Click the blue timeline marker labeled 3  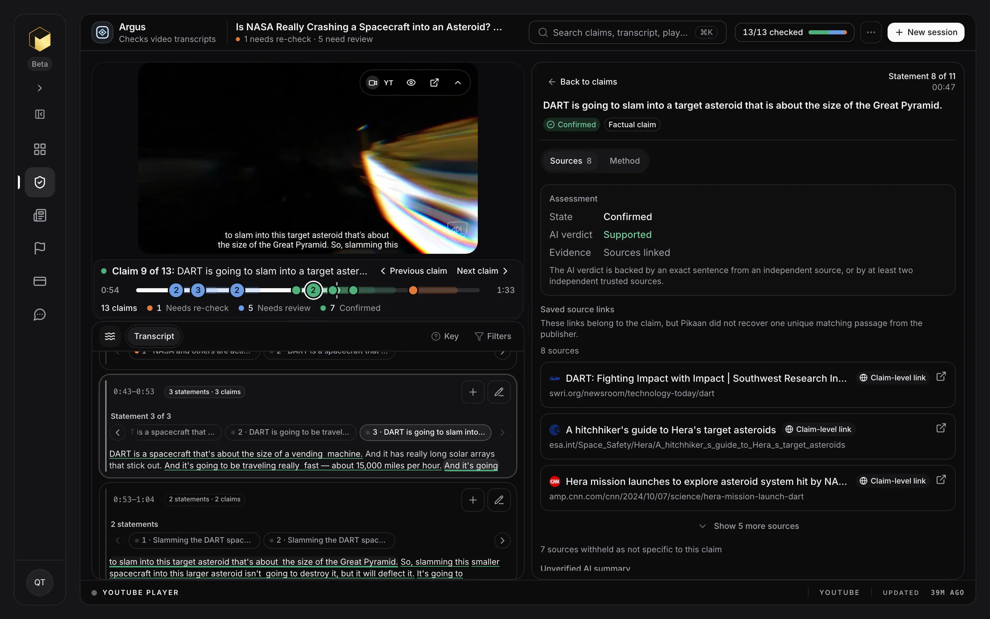click(x=198, y=290)
